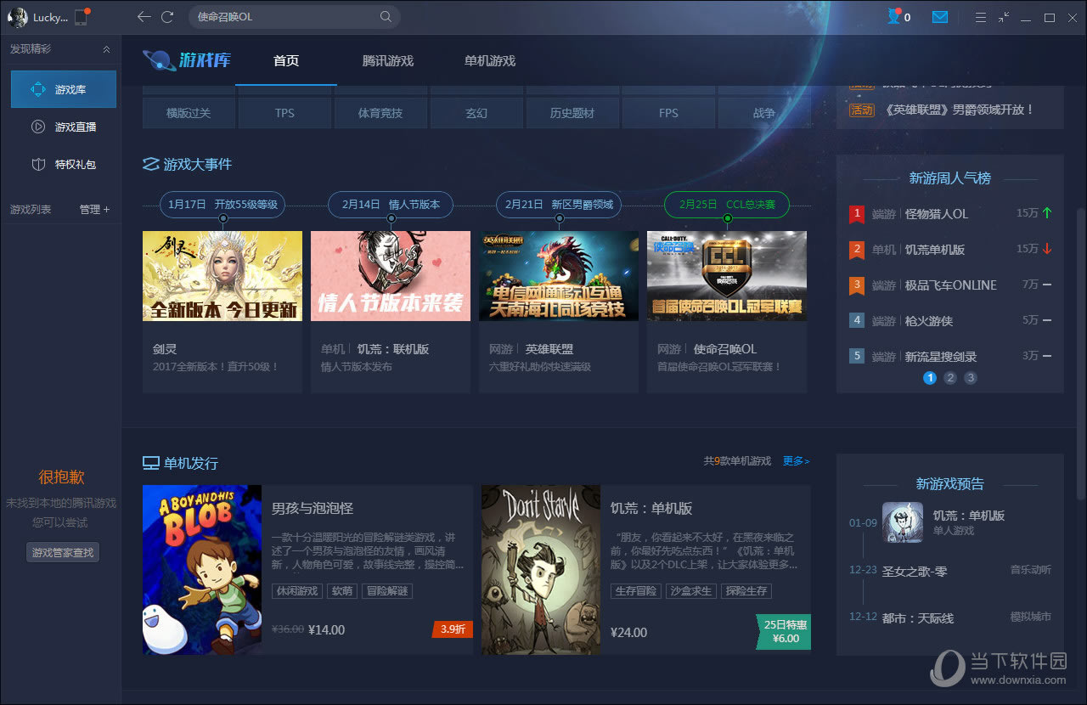
Task: Click the 生存冒险 tag
Action: pos(635,591)
